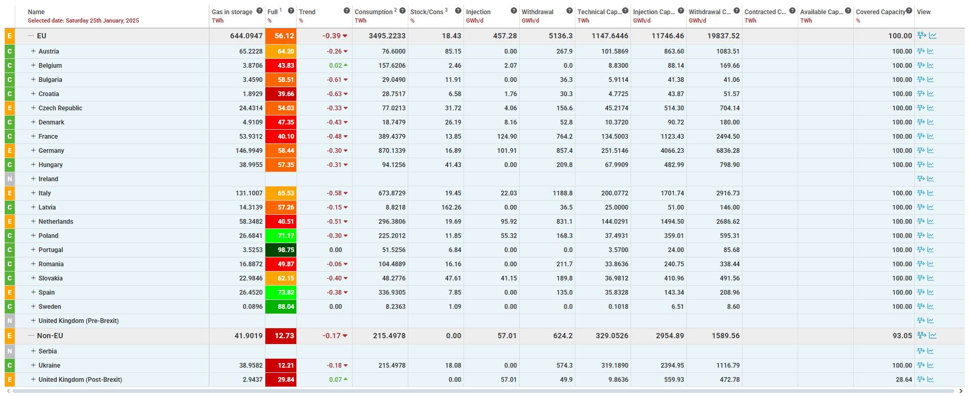Select the Croatia row name
This screenshot has height=396, width=970.
49,94
